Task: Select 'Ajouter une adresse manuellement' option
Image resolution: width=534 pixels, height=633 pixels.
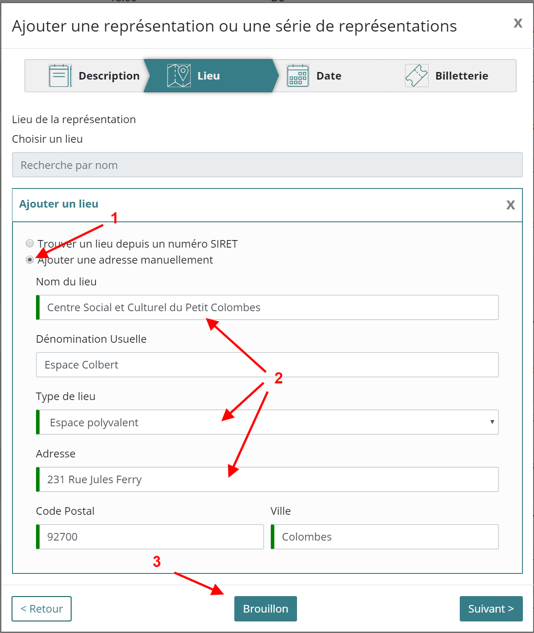Action: (30, 260)
